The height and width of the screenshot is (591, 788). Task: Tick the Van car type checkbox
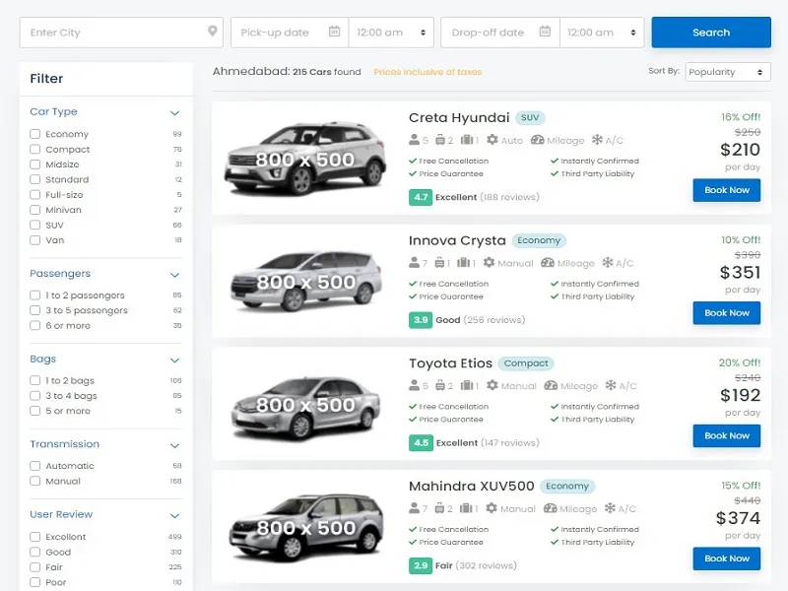[x=34, y=239]
